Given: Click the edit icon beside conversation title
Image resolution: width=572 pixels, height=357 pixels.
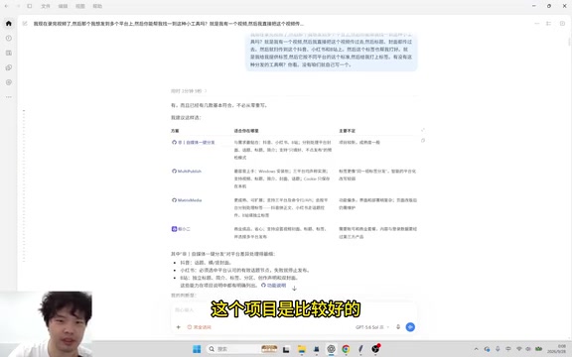Looking at the screenshot, I should point(25,24).
